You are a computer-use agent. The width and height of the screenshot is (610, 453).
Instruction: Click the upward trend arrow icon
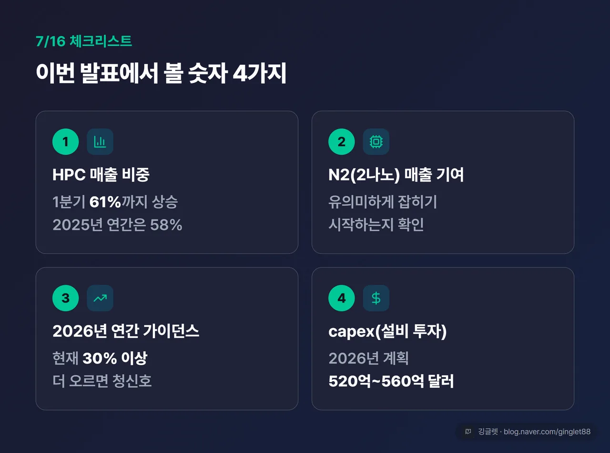click(100, 298)
